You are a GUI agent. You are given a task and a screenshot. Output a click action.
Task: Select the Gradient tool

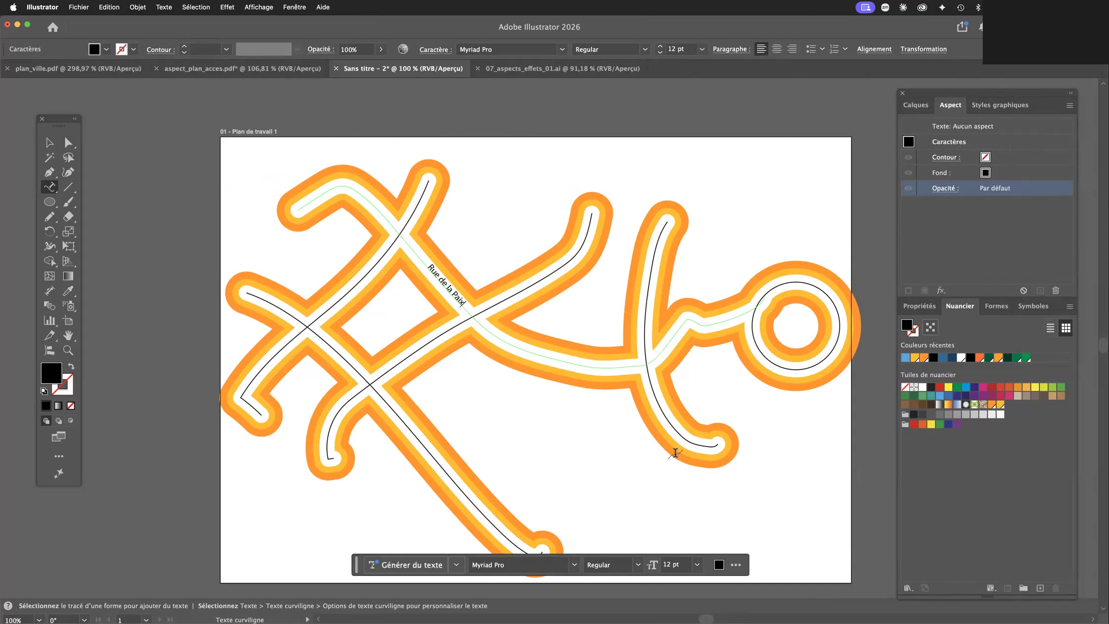(x=68, y=276)
